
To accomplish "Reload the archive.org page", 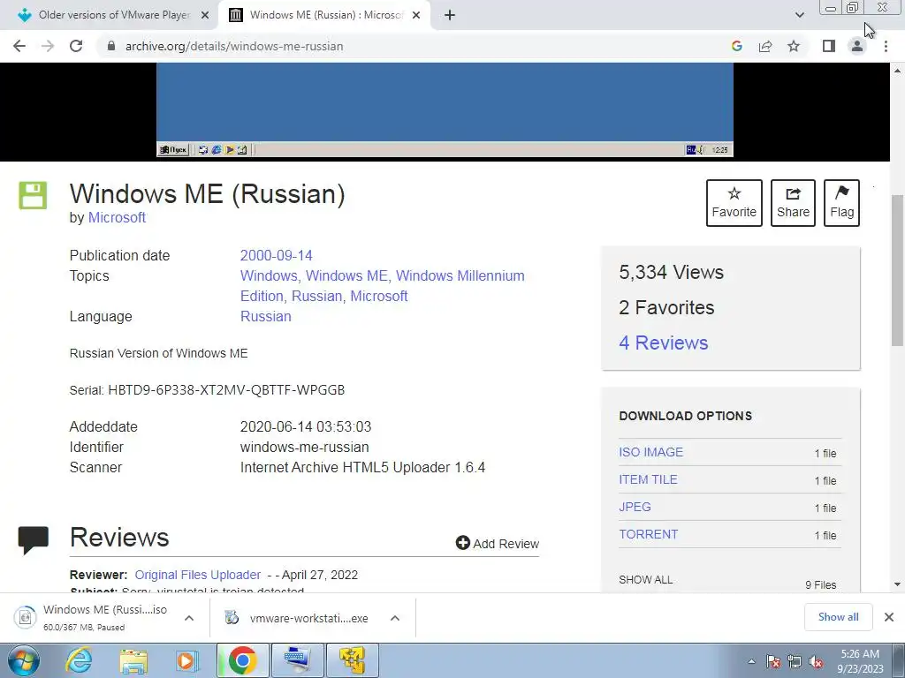I will tap(76, 46).
